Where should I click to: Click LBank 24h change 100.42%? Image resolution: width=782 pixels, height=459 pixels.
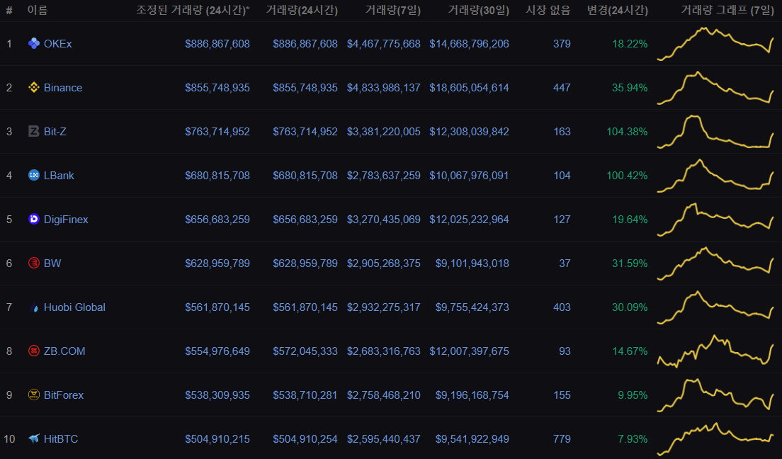click(627, 176)
